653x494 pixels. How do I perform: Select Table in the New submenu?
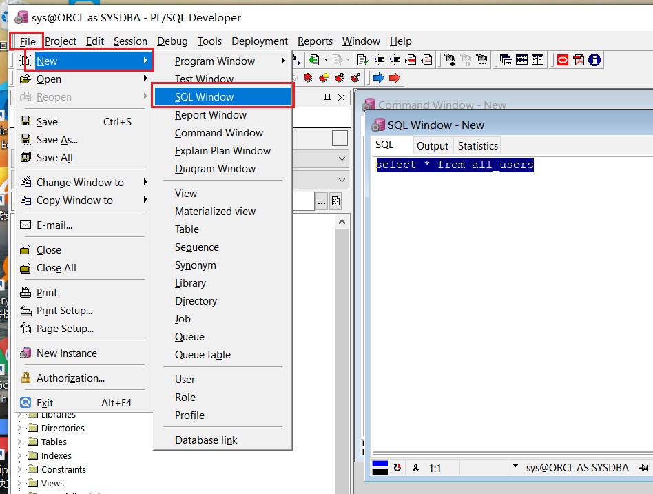point(222,229)
